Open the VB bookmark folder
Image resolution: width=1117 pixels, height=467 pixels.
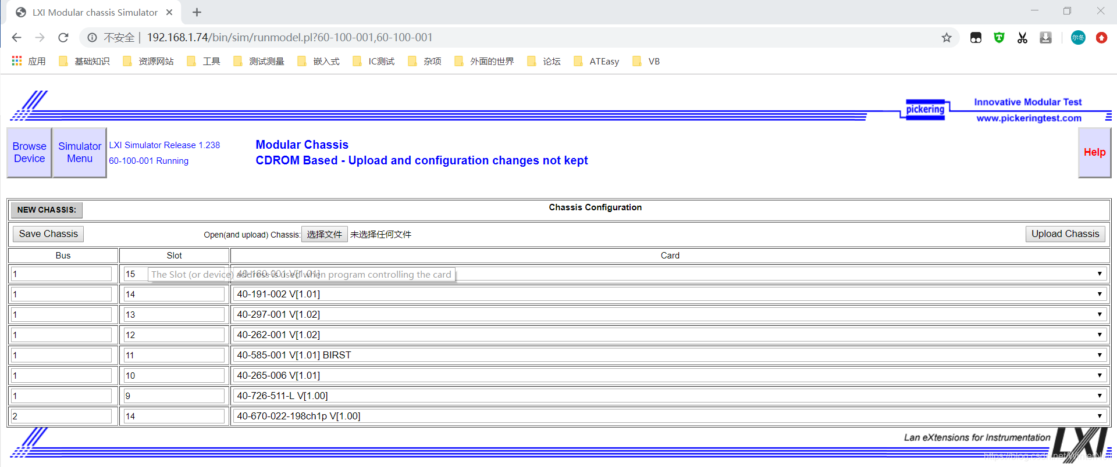pyautogui.click(x=646, y=61)
